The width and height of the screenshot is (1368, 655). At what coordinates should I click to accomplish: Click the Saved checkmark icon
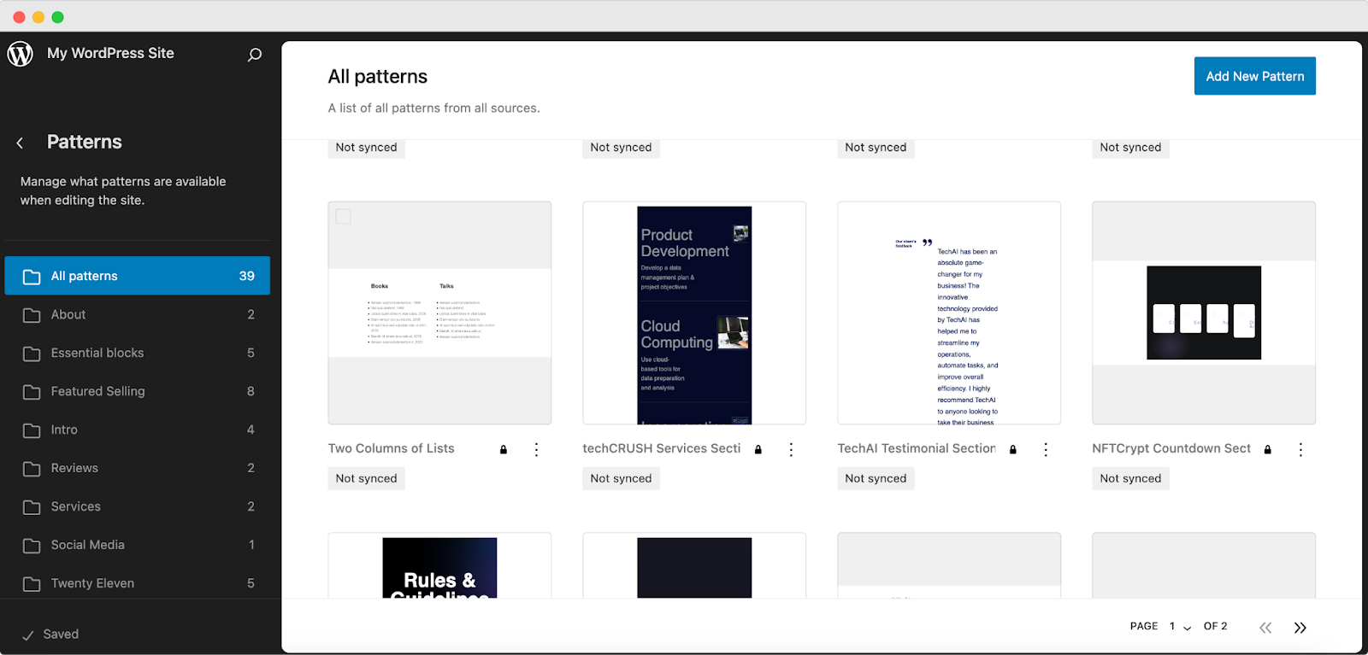[27, 635]
